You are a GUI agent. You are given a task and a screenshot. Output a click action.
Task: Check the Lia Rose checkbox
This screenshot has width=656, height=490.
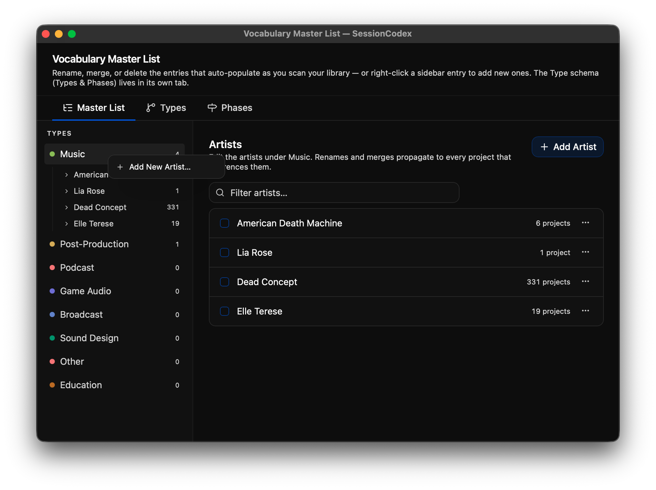(225, 253)
